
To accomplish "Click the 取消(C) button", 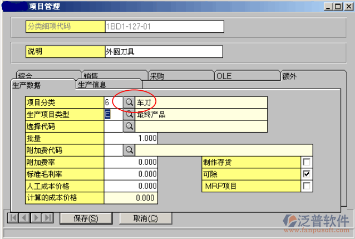I will coord(145,218).
